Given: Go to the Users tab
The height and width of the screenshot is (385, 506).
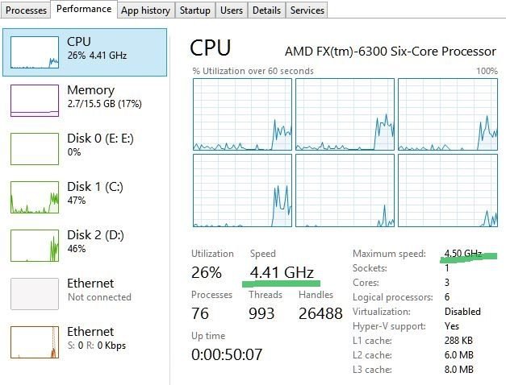Looking at the screenshot, I should tap(232, 10).
